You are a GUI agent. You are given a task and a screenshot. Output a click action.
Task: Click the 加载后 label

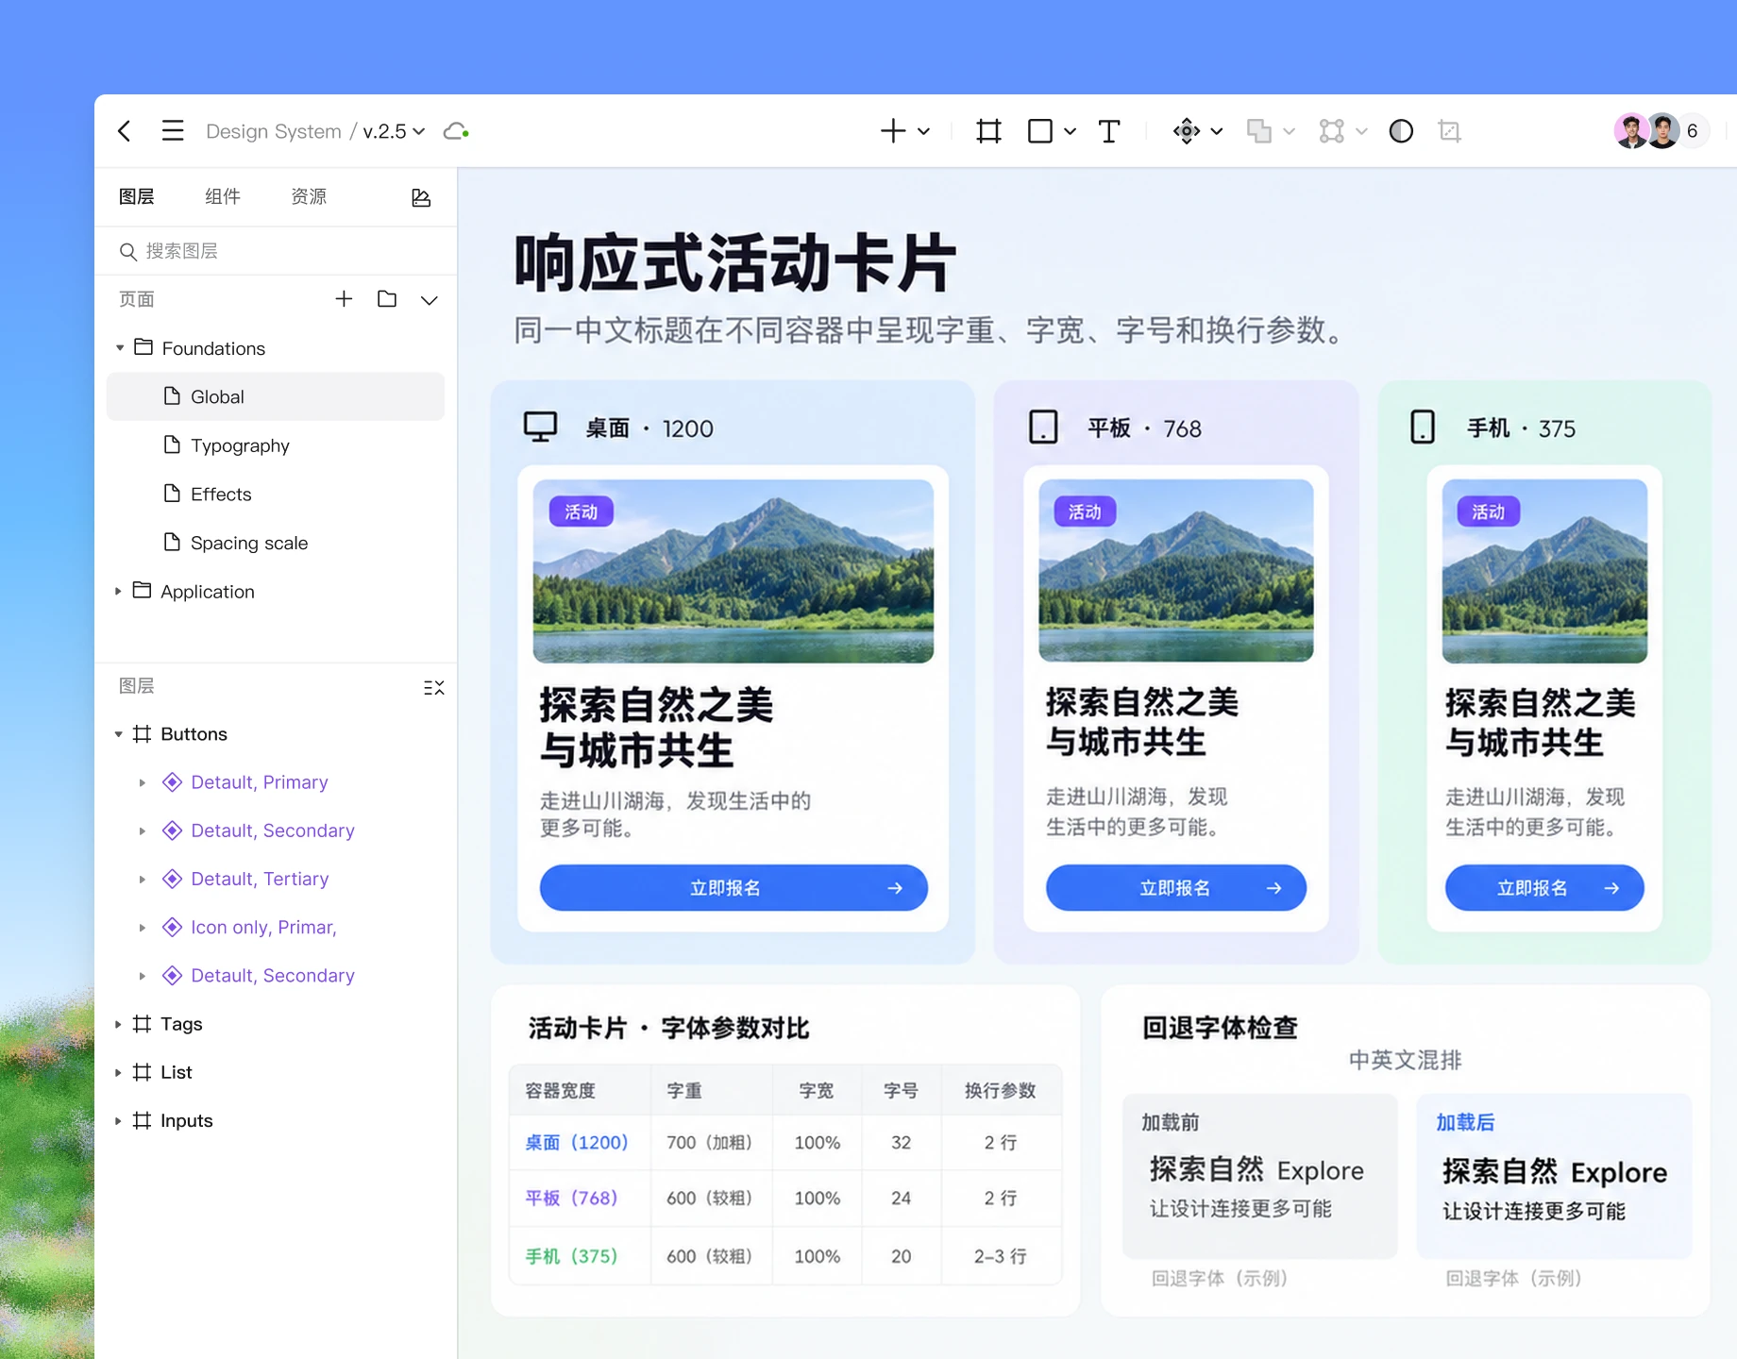pyautogui.click(x=1465, y=1122)
